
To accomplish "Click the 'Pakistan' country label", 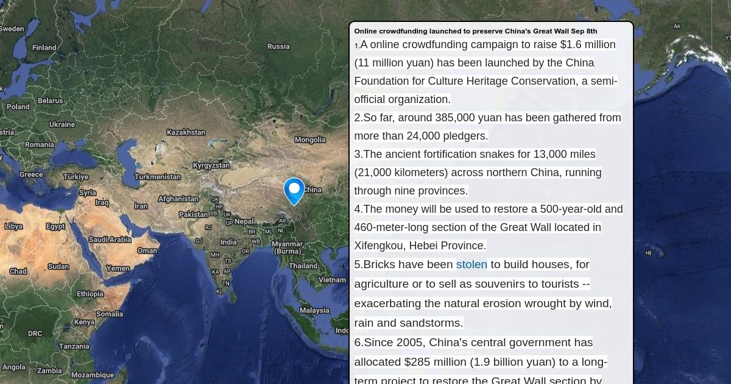I will click(194, 215).
